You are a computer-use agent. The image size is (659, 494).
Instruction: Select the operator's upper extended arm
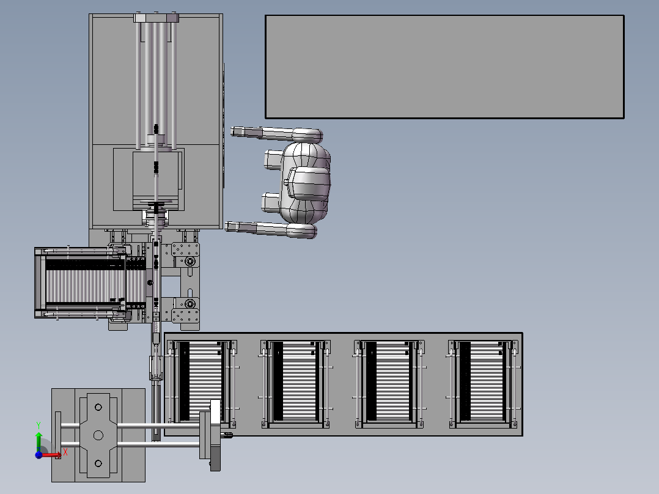pyautogui.click(x=276, y=134)
